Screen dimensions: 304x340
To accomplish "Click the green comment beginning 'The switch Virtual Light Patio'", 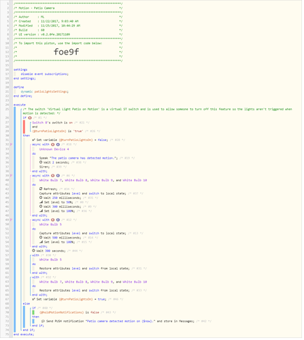I will (157, 112).
